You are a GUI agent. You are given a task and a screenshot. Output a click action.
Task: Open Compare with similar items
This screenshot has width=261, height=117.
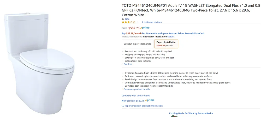click(136, 96)
